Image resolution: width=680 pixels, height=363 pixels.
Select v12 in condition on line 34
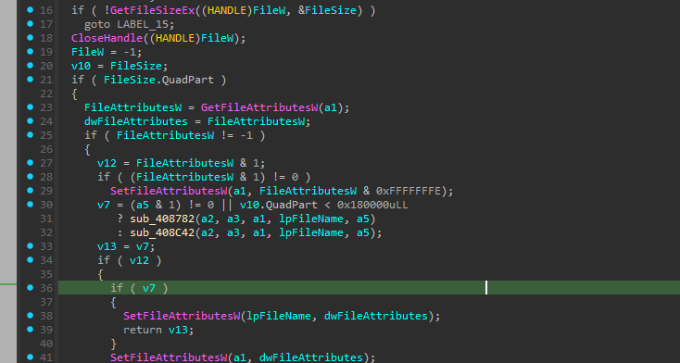coord(139,260)
